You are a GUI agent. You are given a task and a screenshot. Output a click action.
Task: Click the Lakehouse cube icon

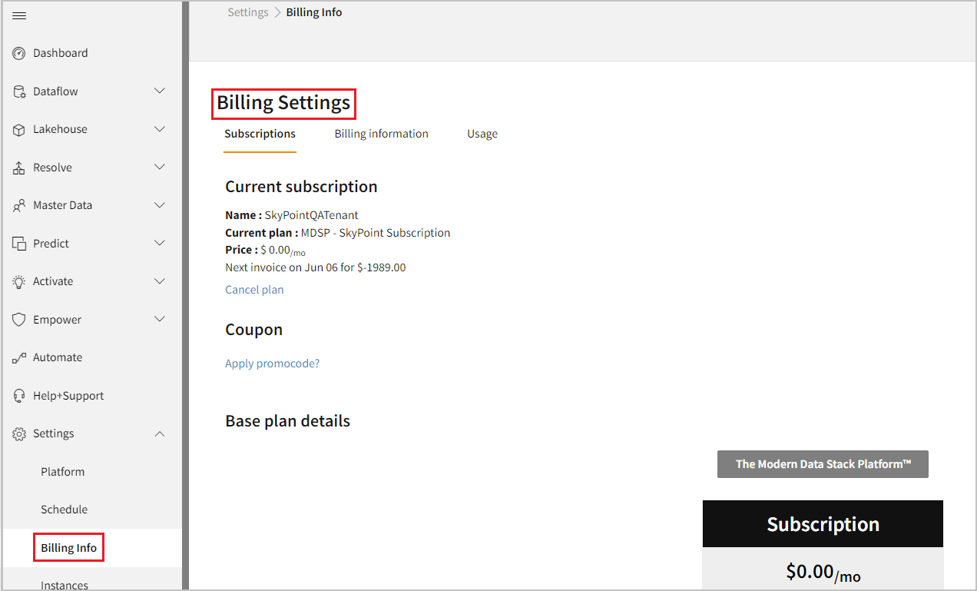pyautogui.click(x=19, y=129)
